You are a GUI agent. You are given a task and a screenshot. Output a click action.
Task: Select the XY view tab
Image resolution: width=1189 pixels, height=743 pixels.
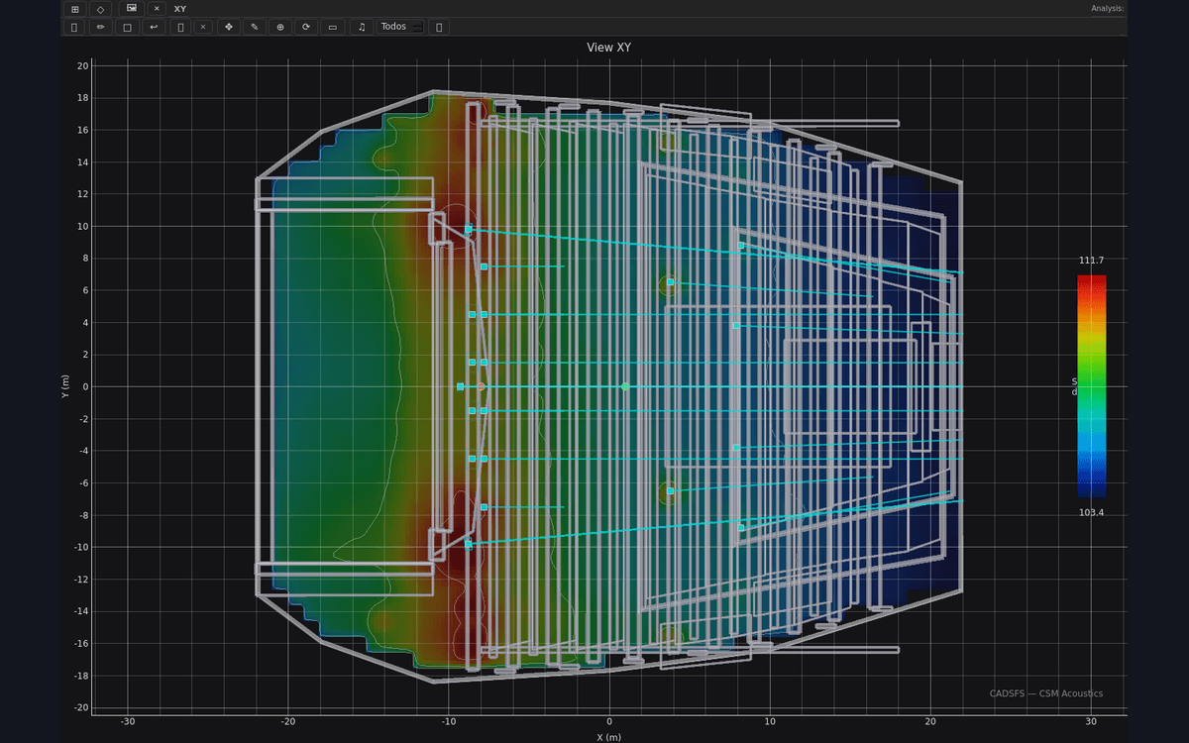(180, 9)
